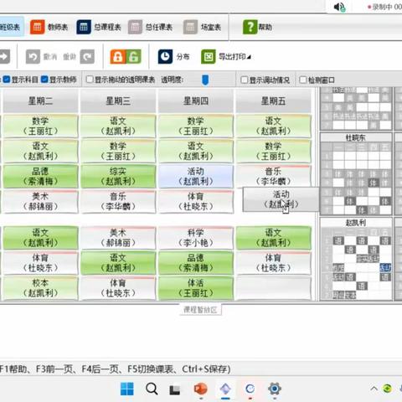Viewport: 402px width, 402px height.
Task: Click the 星期五 column header
Action: (273, 101)
